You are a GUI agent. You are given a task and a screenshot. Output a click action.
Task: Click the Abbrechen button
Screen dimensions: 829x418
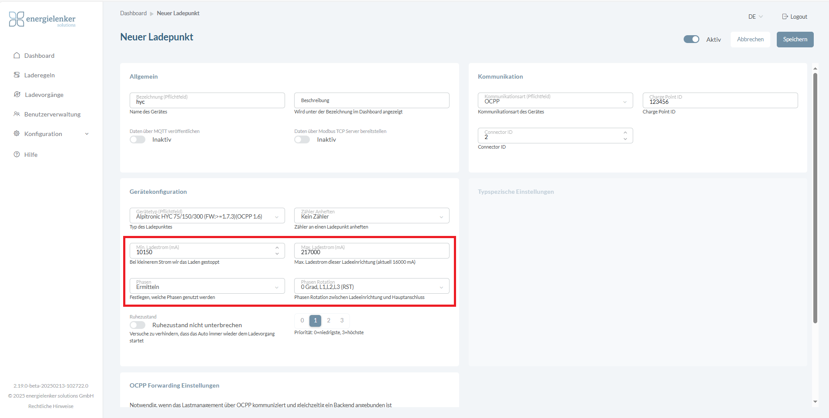[x=750, y=40]
